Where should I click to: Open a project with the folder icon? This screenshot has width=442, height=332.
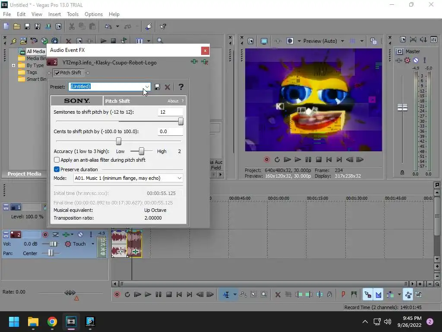point(17,26)
